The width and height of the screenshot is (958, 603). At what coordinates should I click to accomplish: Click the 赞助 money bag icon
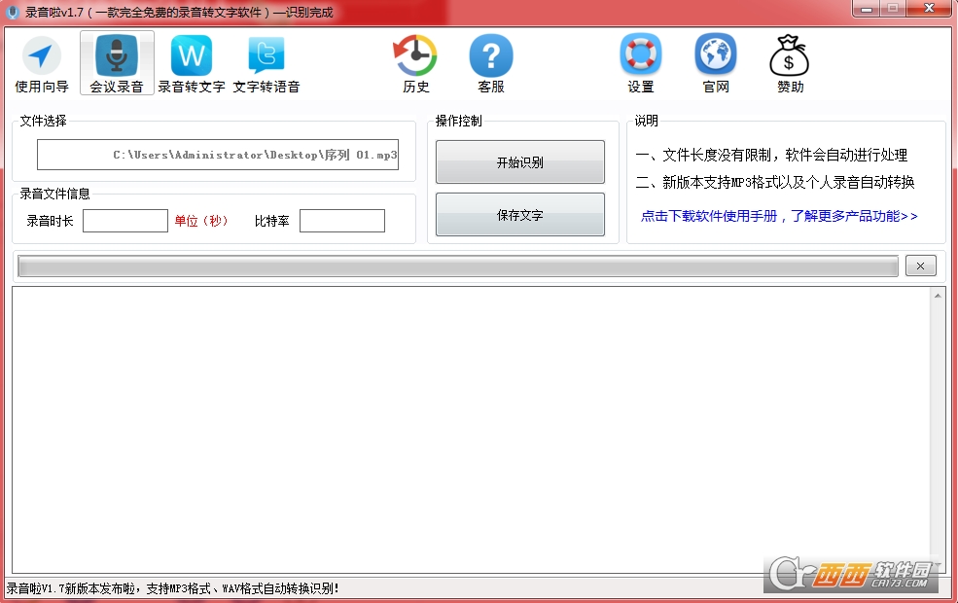[x=790, y=64]
